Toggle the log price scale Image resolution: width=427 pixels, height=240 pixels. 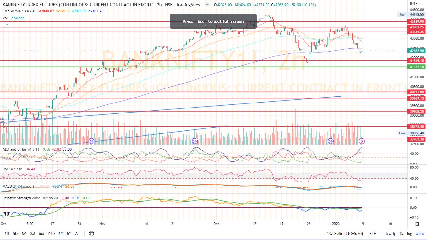click(x=409, y=233)
